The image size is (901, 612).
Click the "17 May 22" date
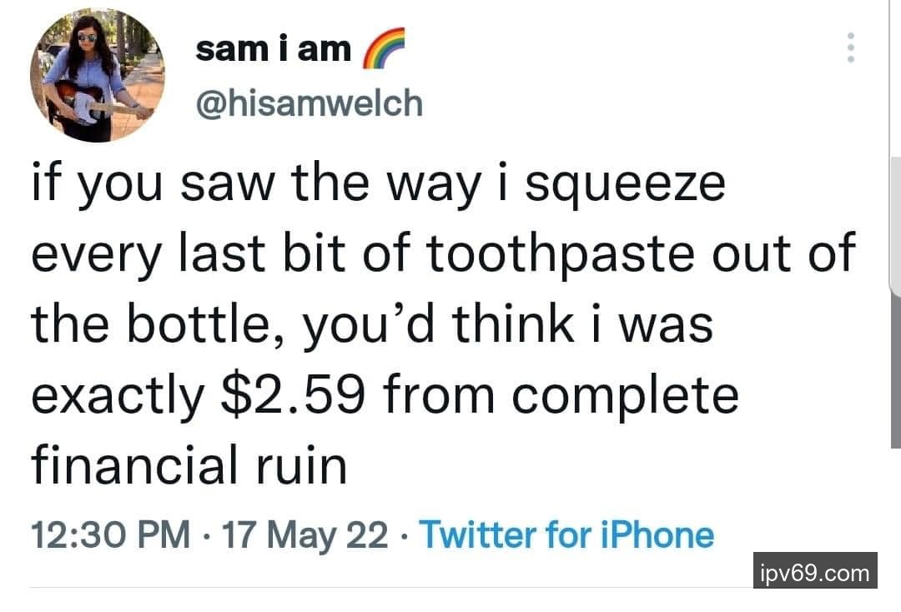pos(304,534)
